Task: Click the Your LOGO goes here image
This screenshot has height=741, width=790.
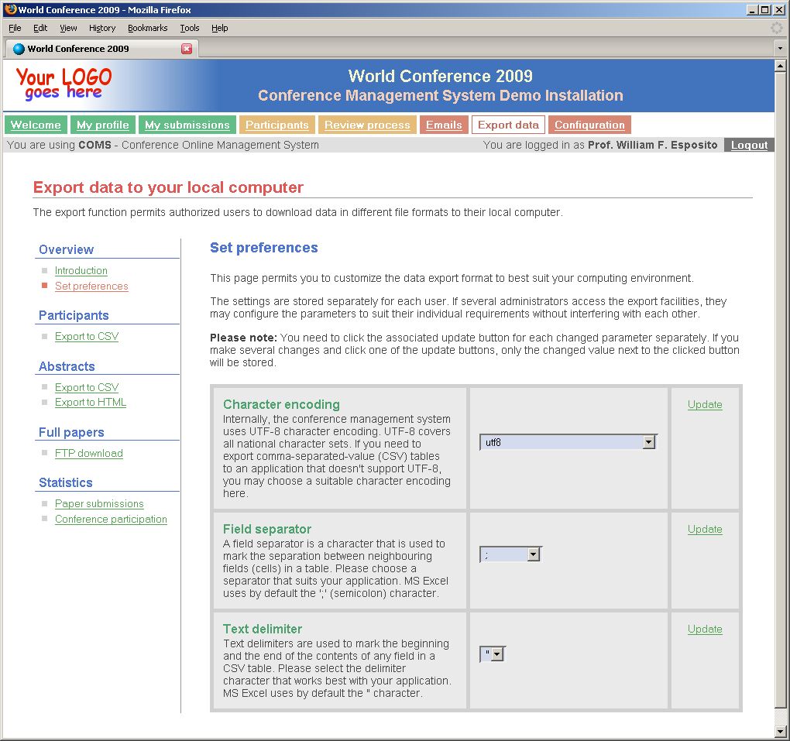Action: 64,84
